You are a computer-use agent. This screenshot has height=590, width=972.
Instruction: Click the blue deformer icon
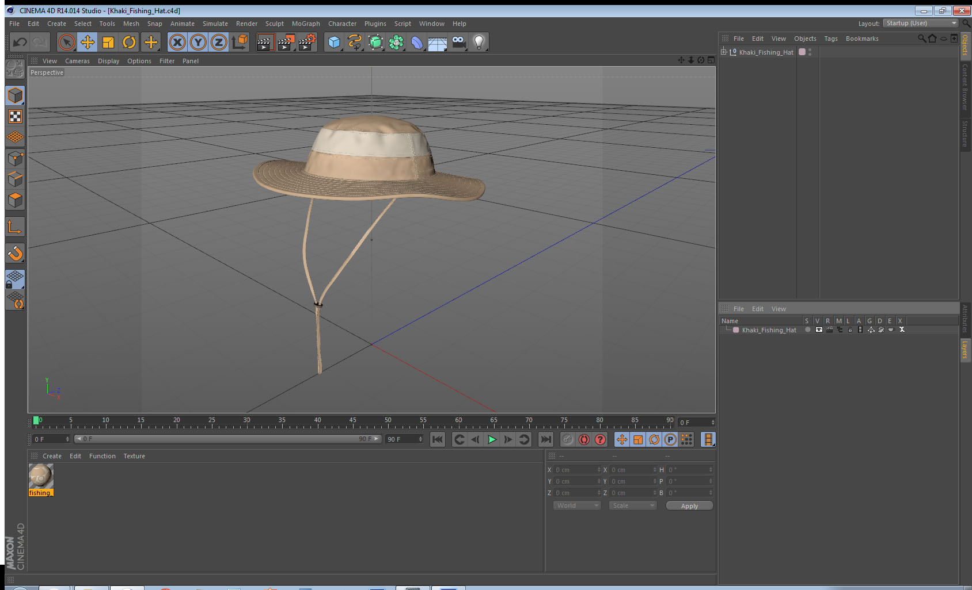pyautogui.click(x=417, y=42)
